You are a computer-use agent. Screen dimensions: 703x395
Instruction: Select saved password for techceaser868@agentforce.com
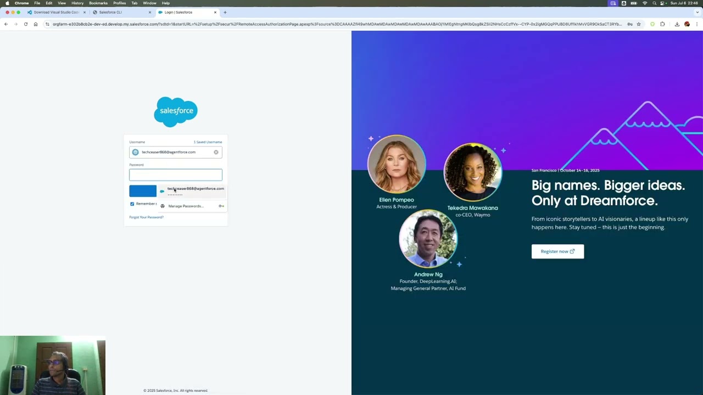tap(192, 191)
